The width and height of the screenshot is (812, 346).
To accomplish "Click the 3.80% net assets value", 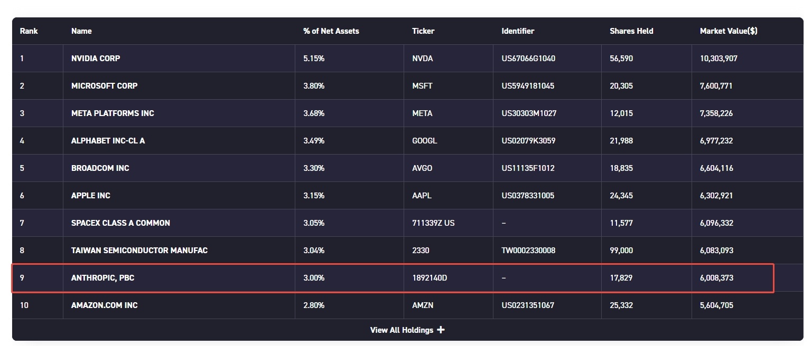I will tap(314, 86).
